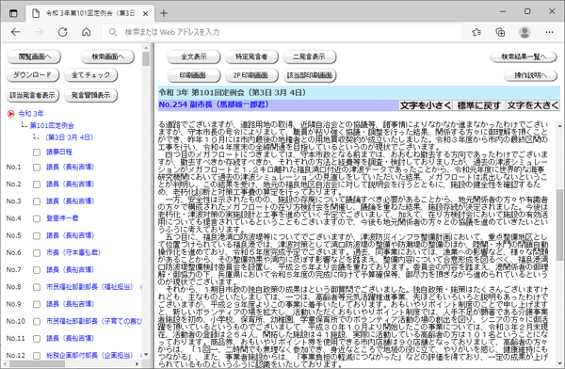Check the No.5 議長 checkbox

(x=37, y=236)
